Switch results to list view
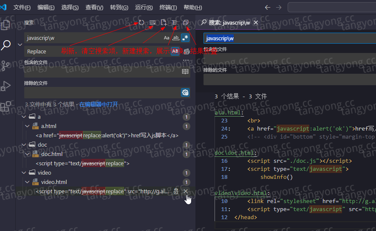The image size is (376, 231). point(175,22)
